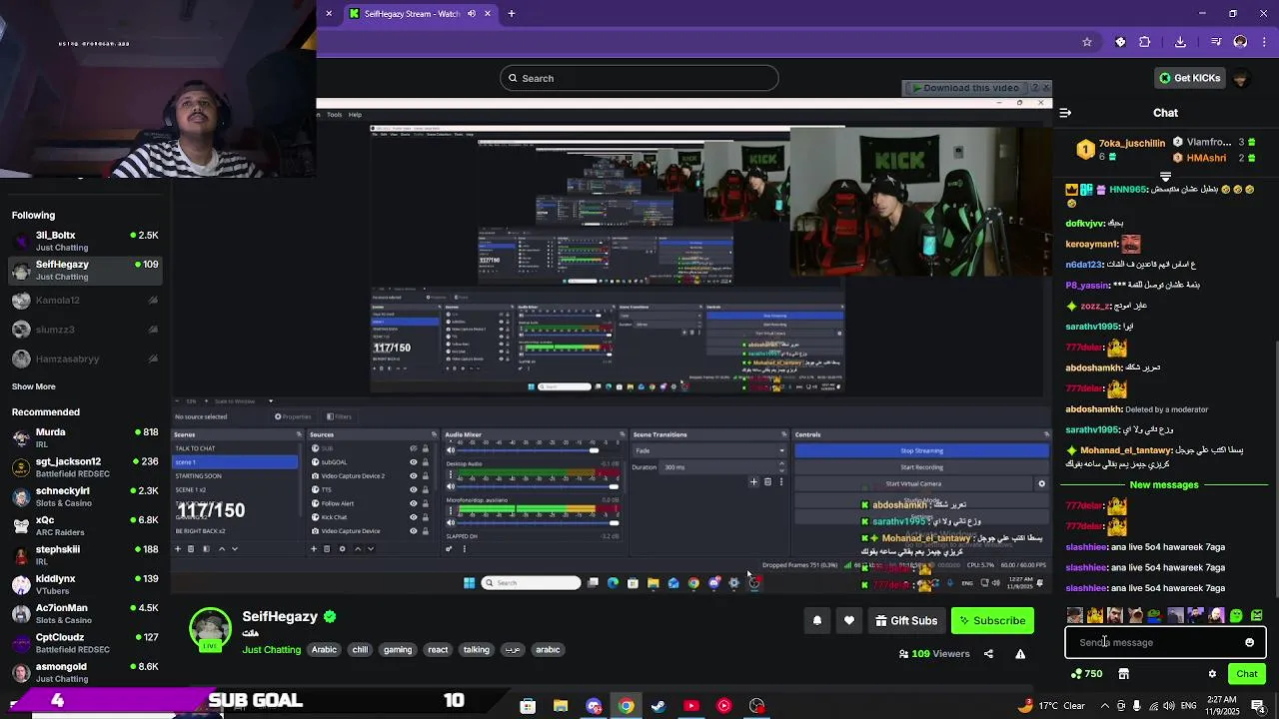Open Fade scene transition dropdown

click(x=709, y=450)
